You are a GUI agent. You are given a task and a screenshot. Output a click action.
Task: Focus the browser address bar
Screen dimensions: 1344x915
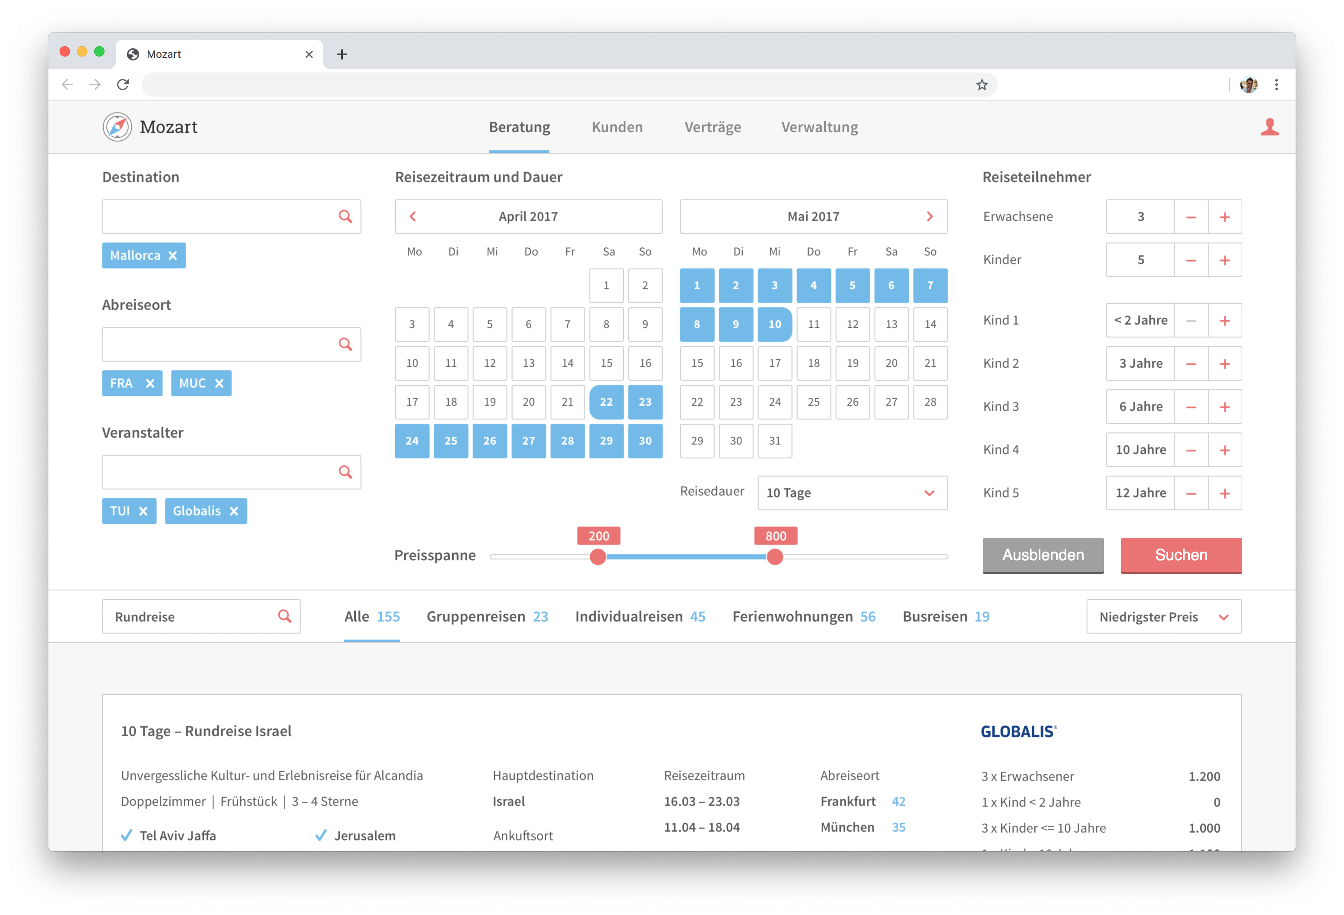click(569, 85)
